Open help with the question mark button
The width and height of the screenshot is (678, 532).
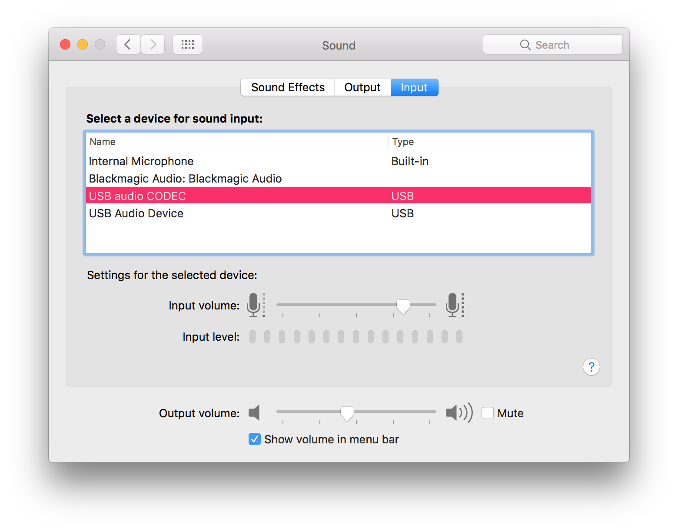(591, 367)
